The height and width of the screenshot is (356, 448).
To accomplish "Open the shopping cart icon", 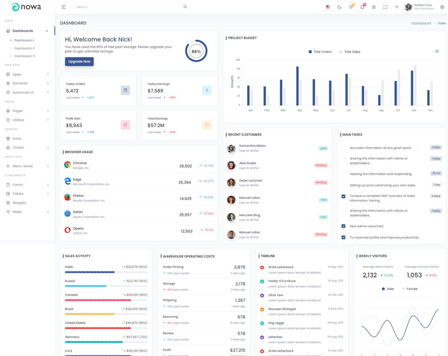I will [351, 7].
